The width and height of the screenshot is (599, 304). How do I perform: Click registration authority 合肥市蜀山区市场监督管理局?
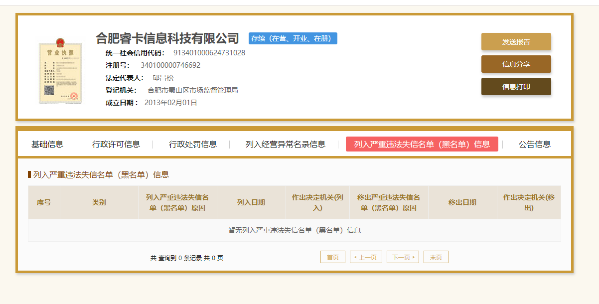point(193,90)
